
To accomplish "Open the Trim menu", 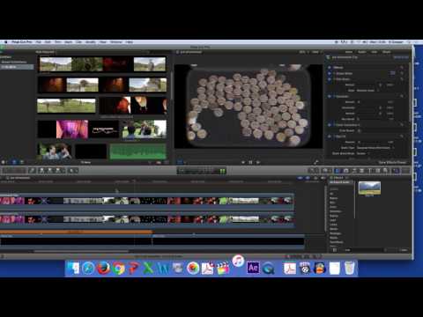I will (x=58, y=42).
